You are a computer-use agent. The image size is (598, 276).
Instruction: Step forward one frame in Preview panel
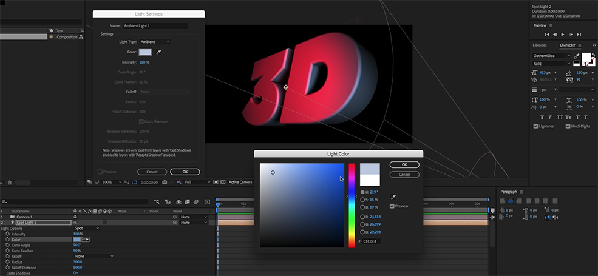click(x=571, y=35)
